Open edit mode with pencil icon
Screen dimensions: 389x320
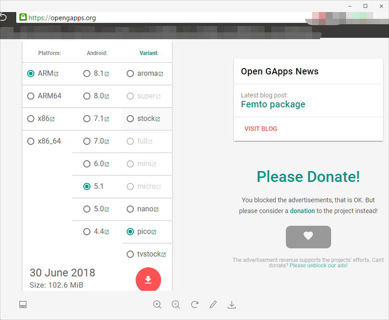click(x=213, y=304)
